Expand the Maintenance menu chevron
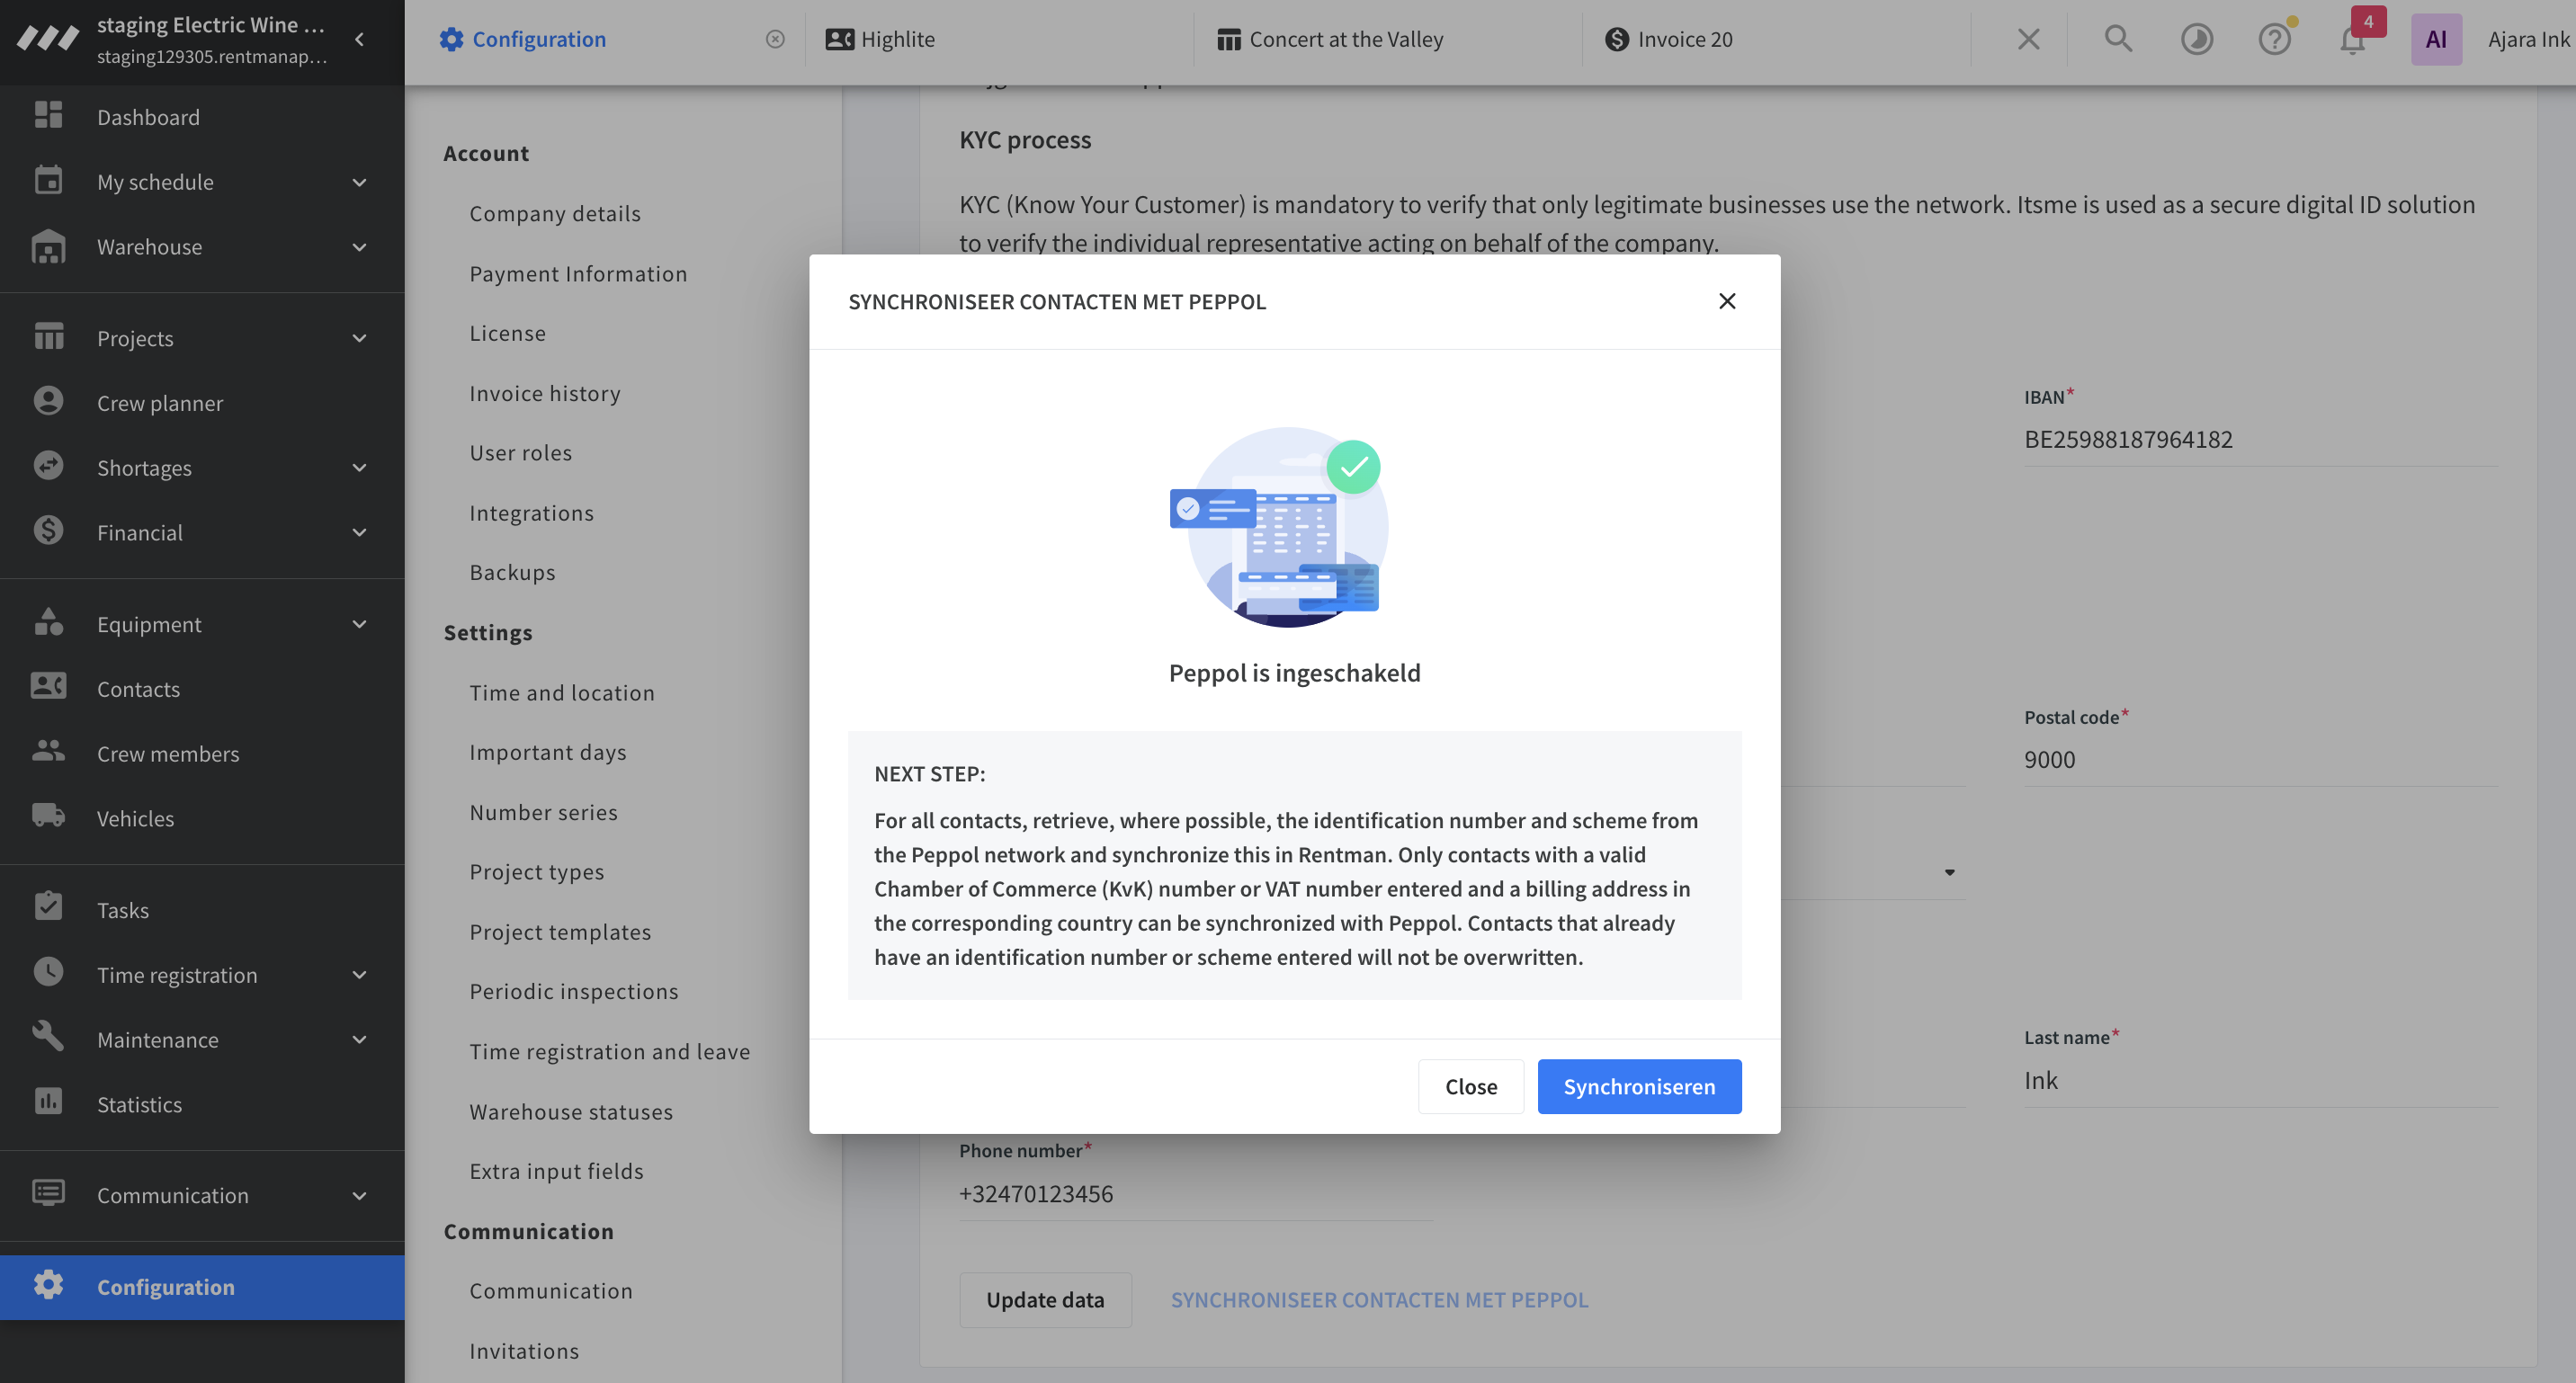Screen dimensions: 2576x1383 pos(360,1039)
